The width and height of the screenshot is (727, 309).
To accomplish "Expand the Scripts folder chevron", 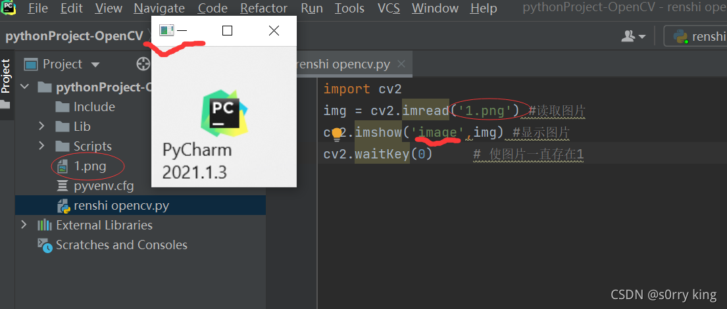I will click(x=41, y=146).
